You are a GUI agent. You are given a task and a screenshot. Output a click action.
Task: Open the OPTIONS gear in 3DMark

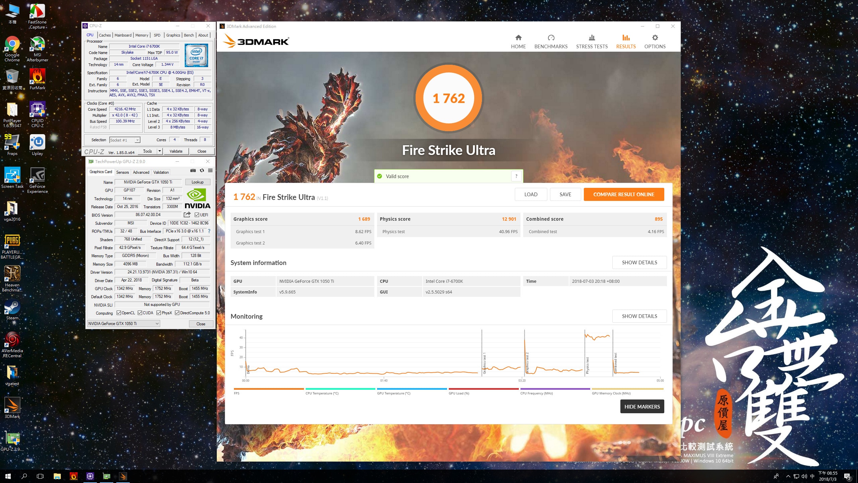[655, 42]
